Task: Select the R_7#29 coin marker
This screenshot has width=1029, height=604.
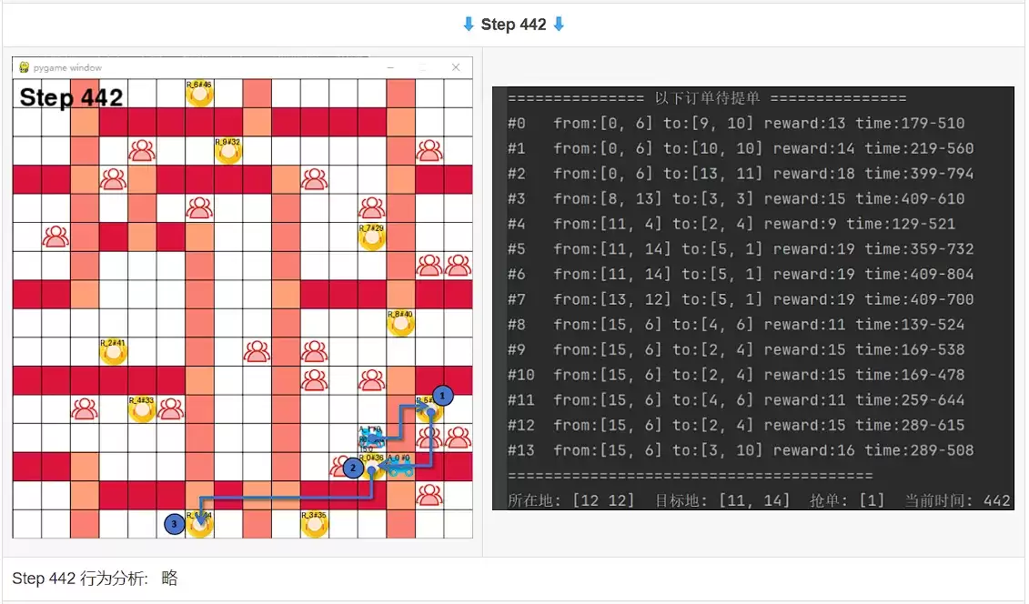Action: [372, 237]
